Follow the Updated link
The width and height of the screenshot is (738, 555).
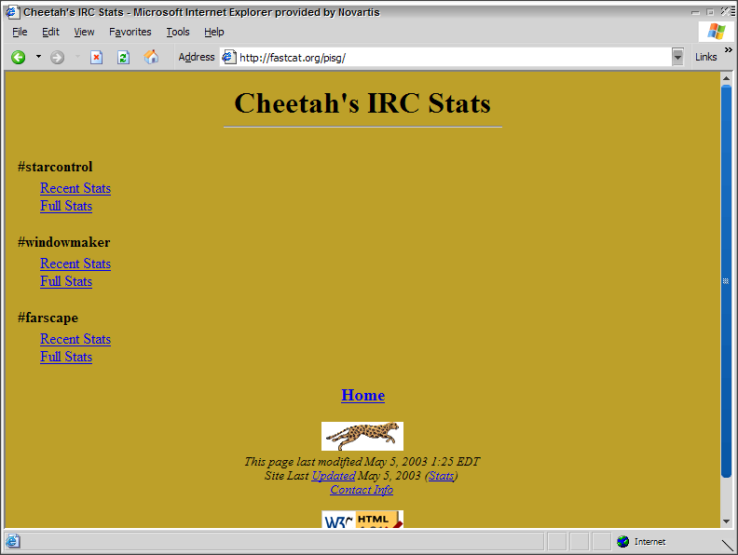pyautogui.click(x=334, y=476)
